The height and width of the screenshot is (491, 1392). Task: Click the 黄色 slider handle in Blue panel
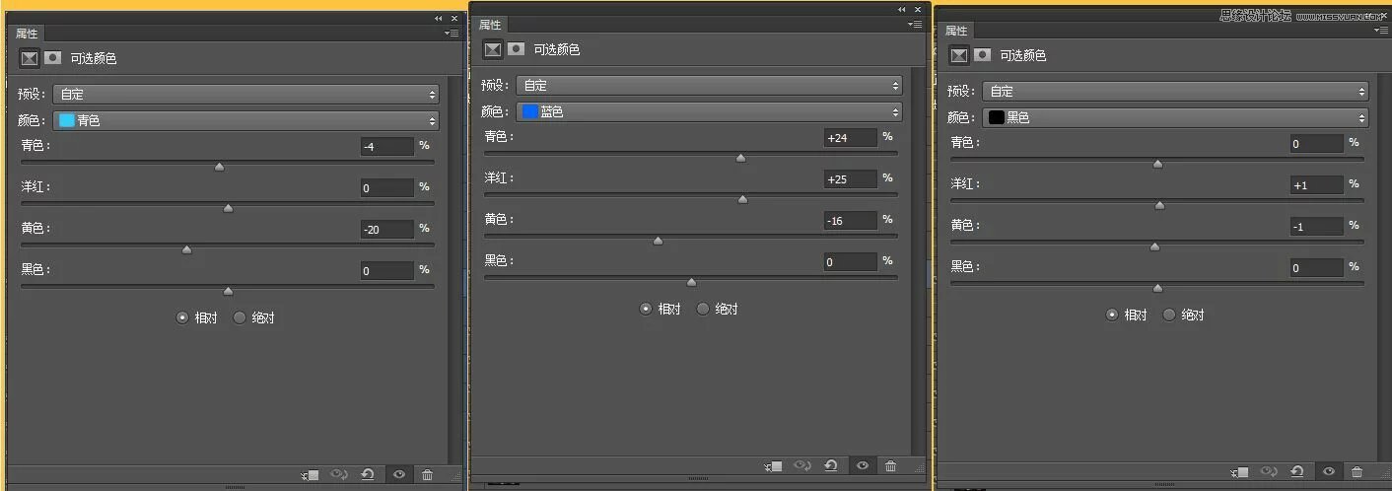point(658,241)
